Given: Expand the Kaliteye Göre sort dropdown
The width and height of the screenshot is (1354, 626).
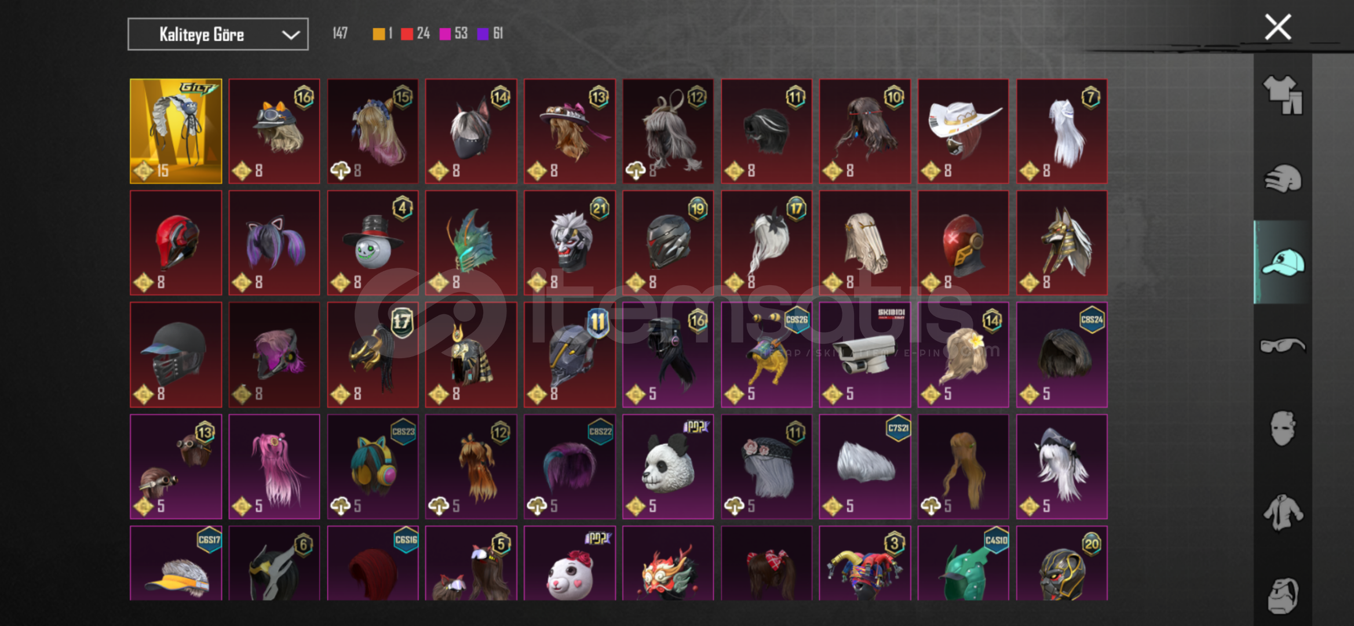Looking at the screenshot, I should coord(218,34).
